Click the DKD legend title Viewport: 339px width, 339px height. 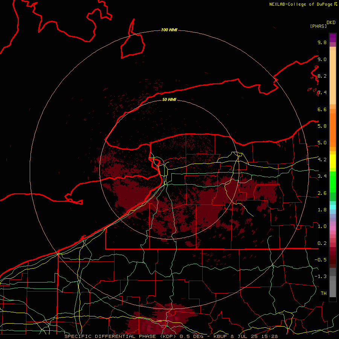[x=331, y=23]
